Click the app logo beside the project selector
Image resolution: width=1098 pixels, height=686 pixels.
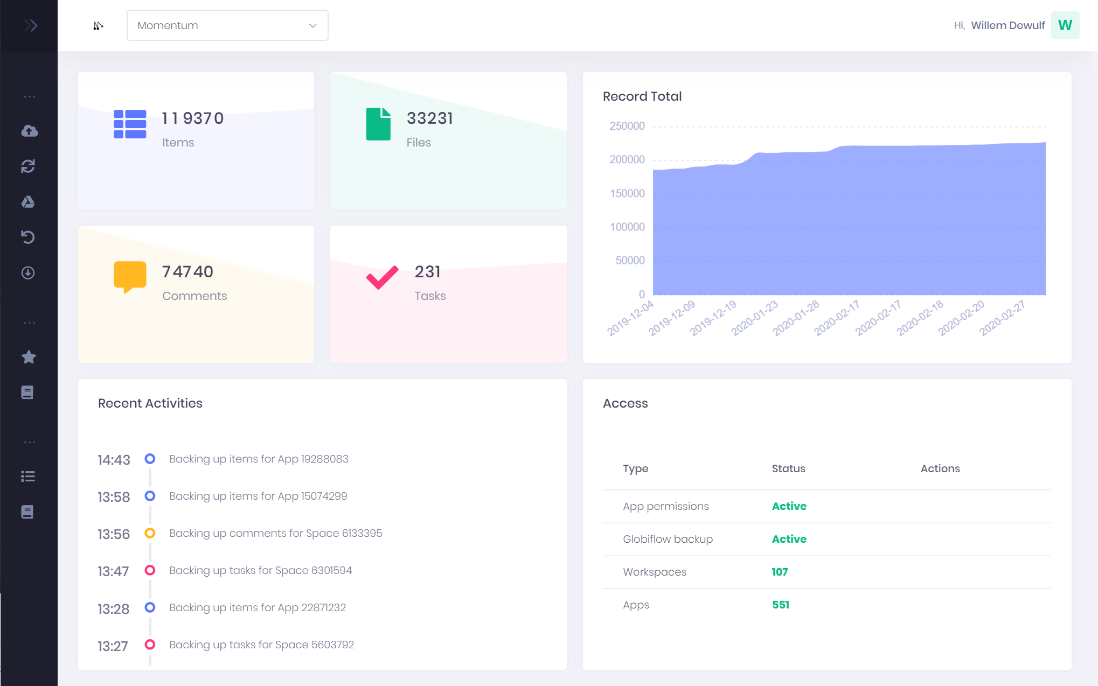[x=99, y=25]
